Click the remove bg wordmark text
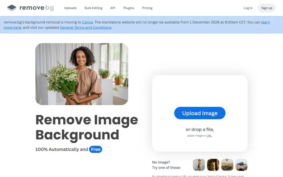Screen dimensions: 283x177 (37, 8)
